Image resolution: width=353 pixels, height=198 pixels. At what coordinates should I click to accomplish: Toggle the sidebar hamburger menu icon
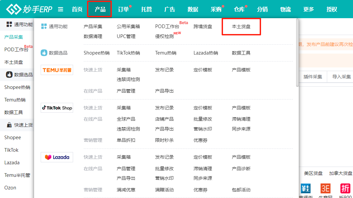point(61,9)
